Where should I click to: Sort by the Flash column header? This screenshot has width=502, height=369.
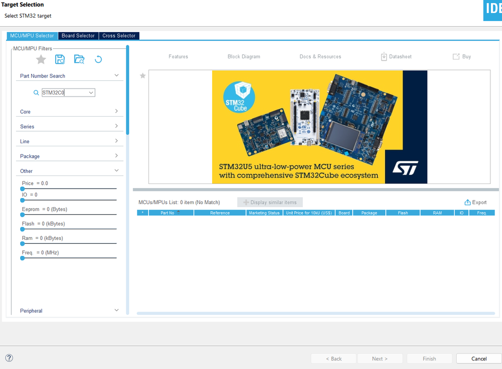coord(403,213)
